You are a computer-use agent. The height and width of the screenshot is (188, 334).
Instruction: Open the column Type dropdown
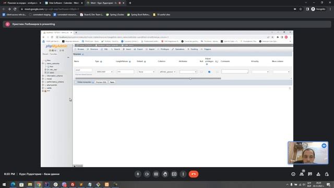click(x=104, y=72)
